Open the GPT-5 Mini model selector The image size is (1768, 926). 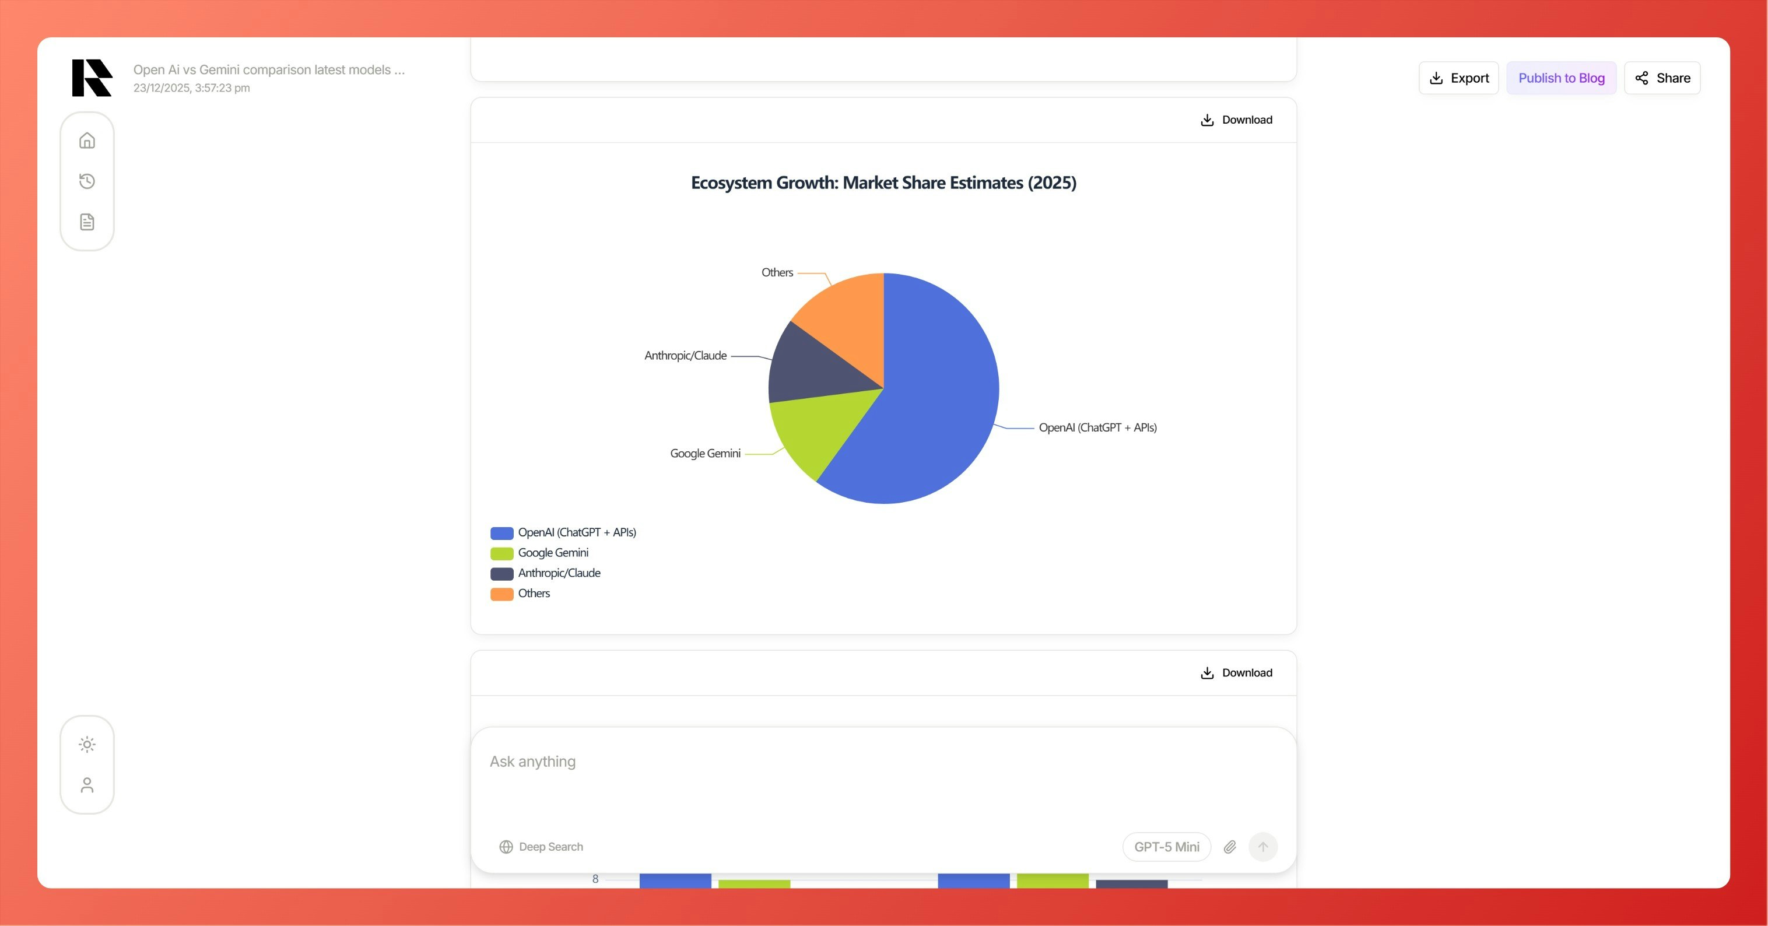(1166, 846)
